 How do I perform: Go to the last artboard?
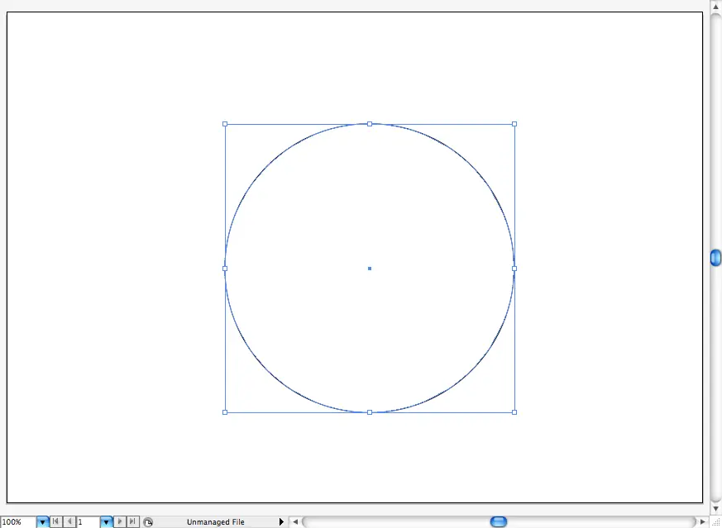(x=132, y=521)
